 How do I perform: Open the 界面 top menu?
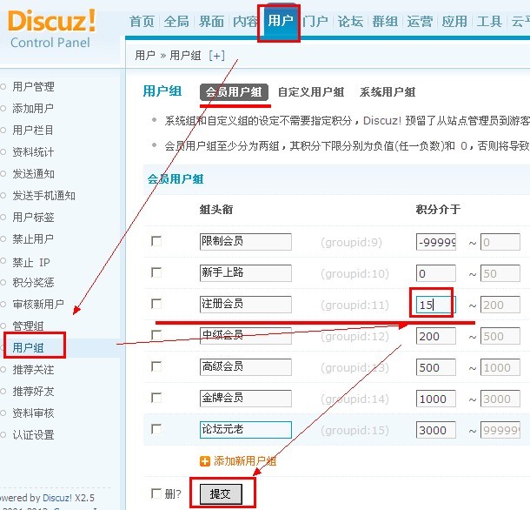point(211,22)
